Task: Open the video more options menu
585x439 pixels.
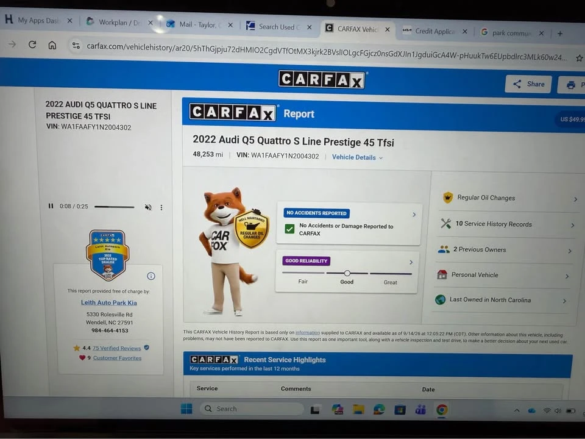Action: click(x=161, y=207)
